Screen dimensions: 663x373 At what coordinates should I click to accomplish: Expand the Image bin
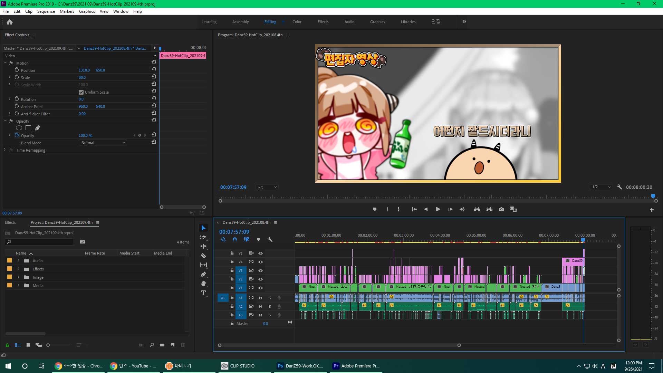click(18, 277)
